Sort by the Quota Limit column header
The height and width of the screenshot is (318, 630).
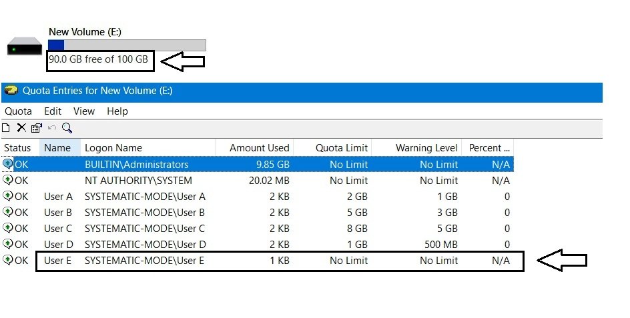tap(332, 148)
